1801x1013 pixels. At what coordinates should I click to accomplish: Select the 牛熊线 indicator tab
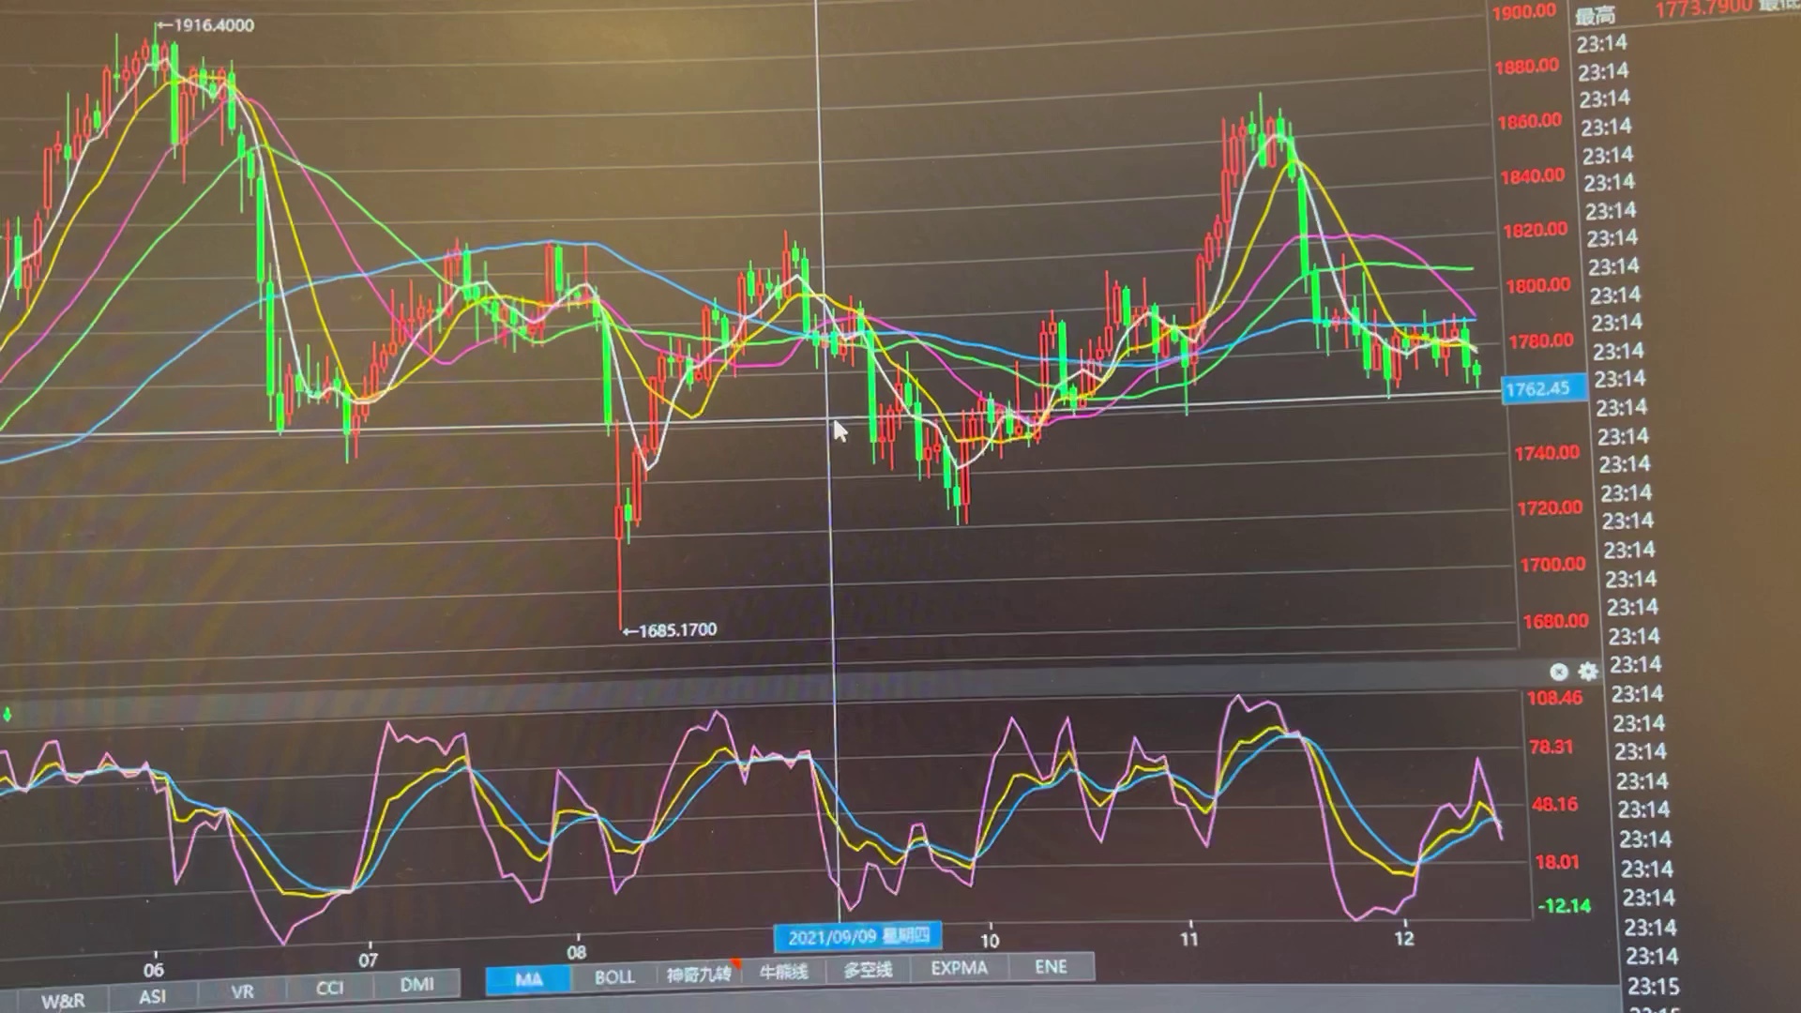(x=783, y=972)
